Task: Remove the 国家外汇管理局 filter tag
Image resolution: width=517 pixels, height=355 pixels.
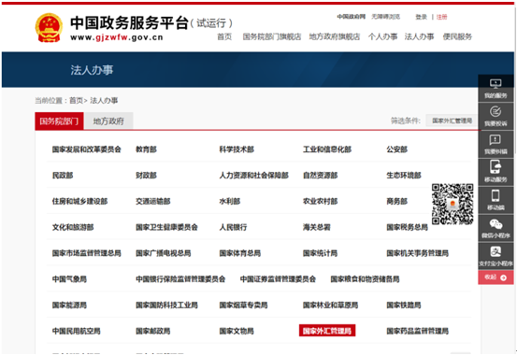Action: point(452,121)
